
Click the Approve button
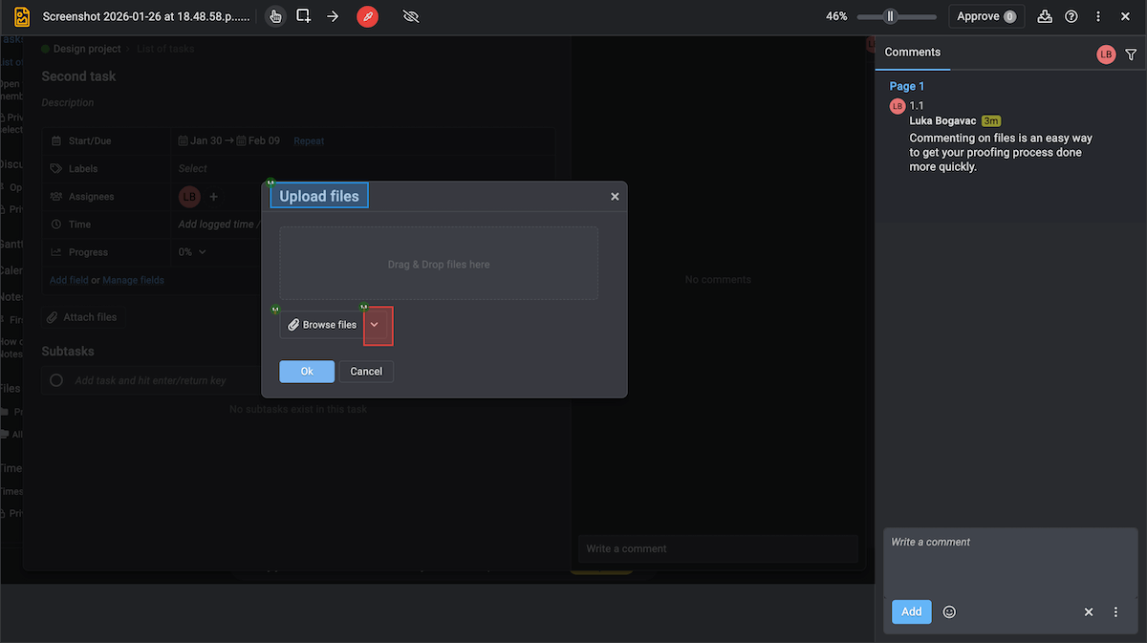[985, 16]
